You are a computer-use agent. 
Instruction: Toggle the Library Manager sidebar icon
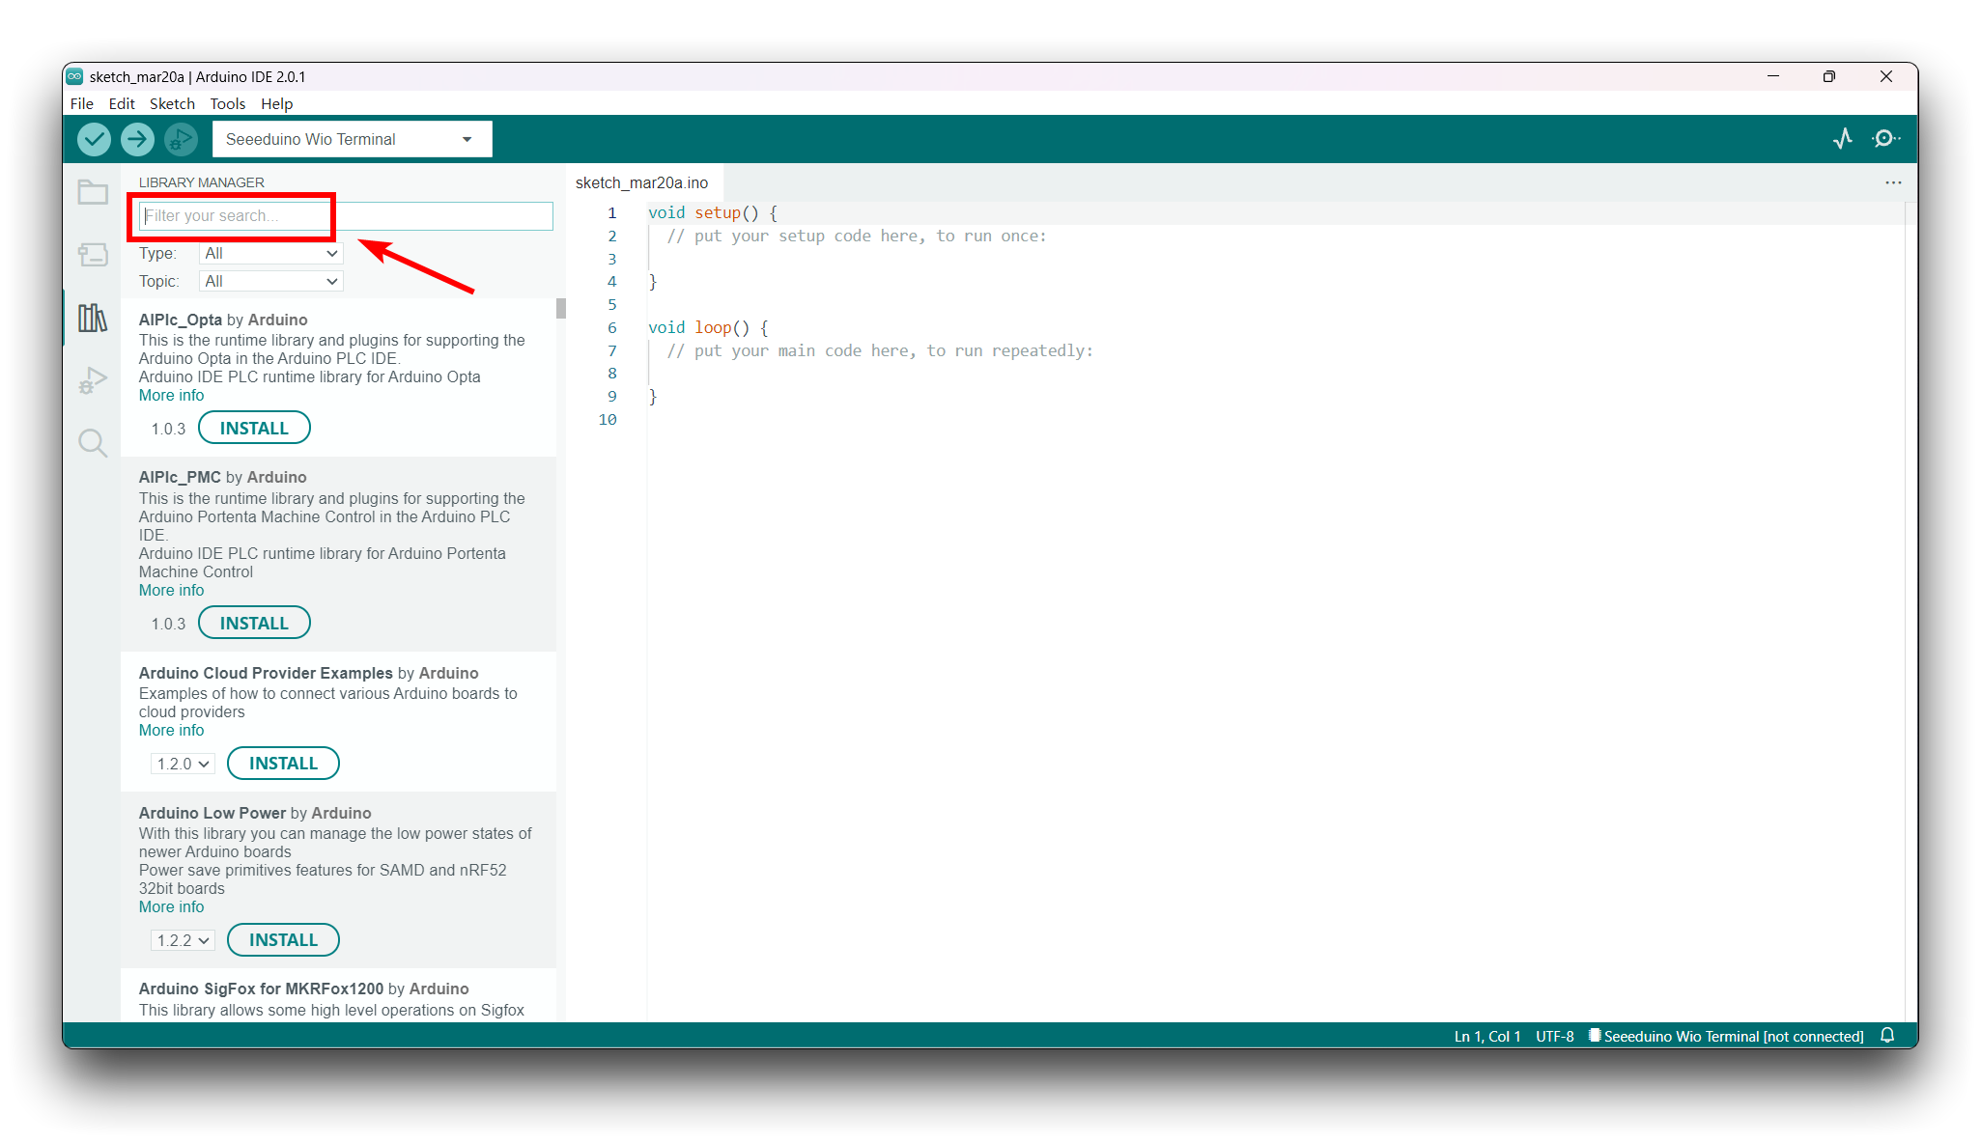click(x=93, y=318)
